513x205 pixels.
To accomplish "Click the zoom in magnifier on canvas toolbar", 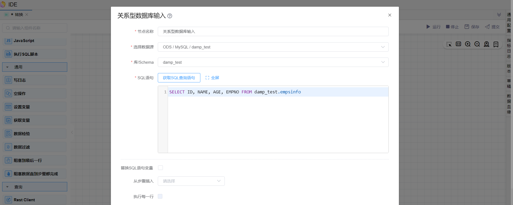I will tap(468, 44).
